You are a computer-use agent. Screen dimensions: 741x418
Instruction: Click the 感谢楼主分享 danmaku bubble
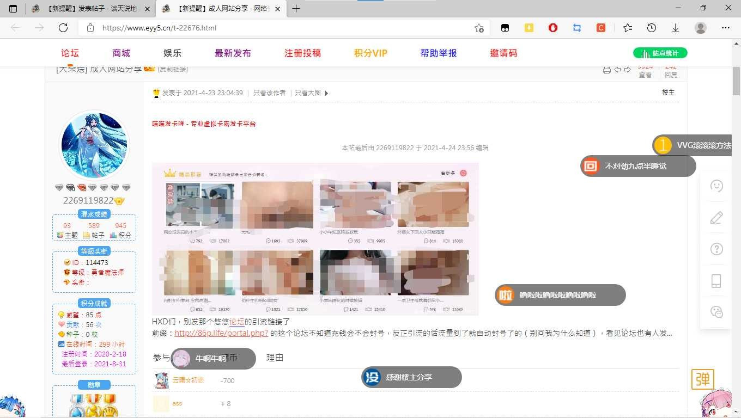411,377
